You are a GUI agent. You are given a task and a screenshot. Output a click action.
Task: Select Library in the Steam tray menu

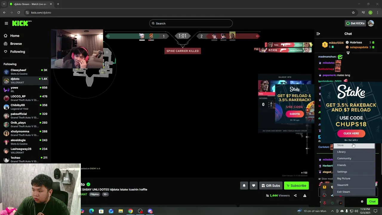point(354,152)
